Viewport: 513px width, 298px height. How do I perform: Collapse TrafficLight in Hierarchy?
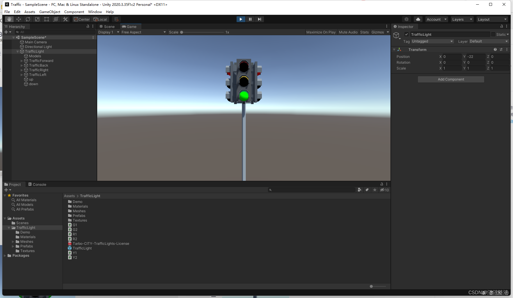[17, 51]
